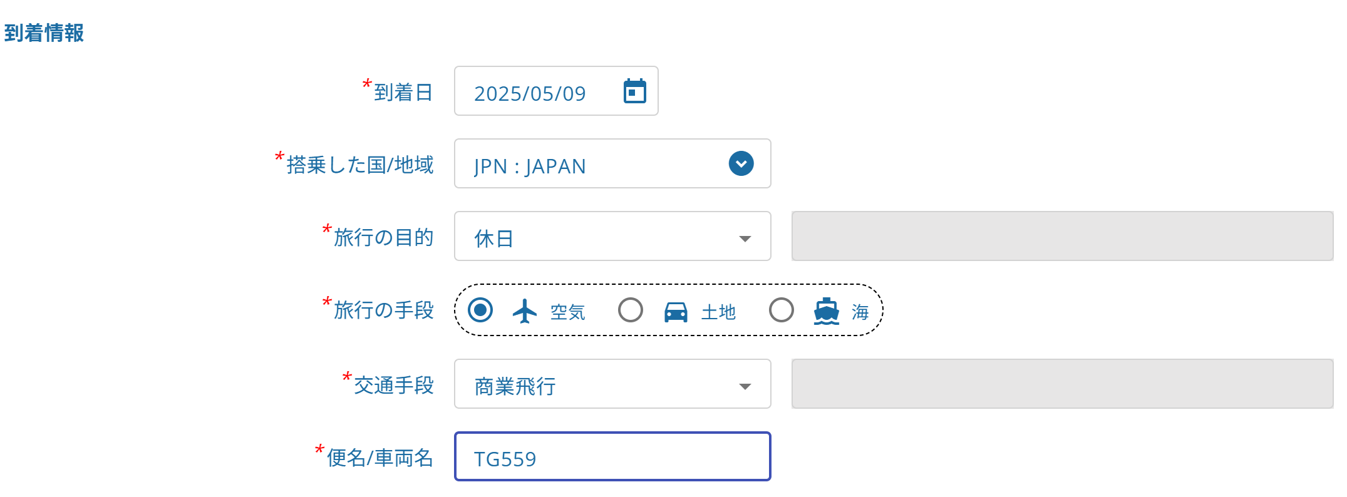Select the 空気 radio button

480,310
